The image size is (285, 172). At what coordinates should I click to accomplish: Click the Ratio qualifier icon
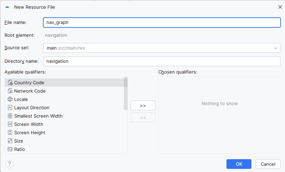[x=10, y=149]
